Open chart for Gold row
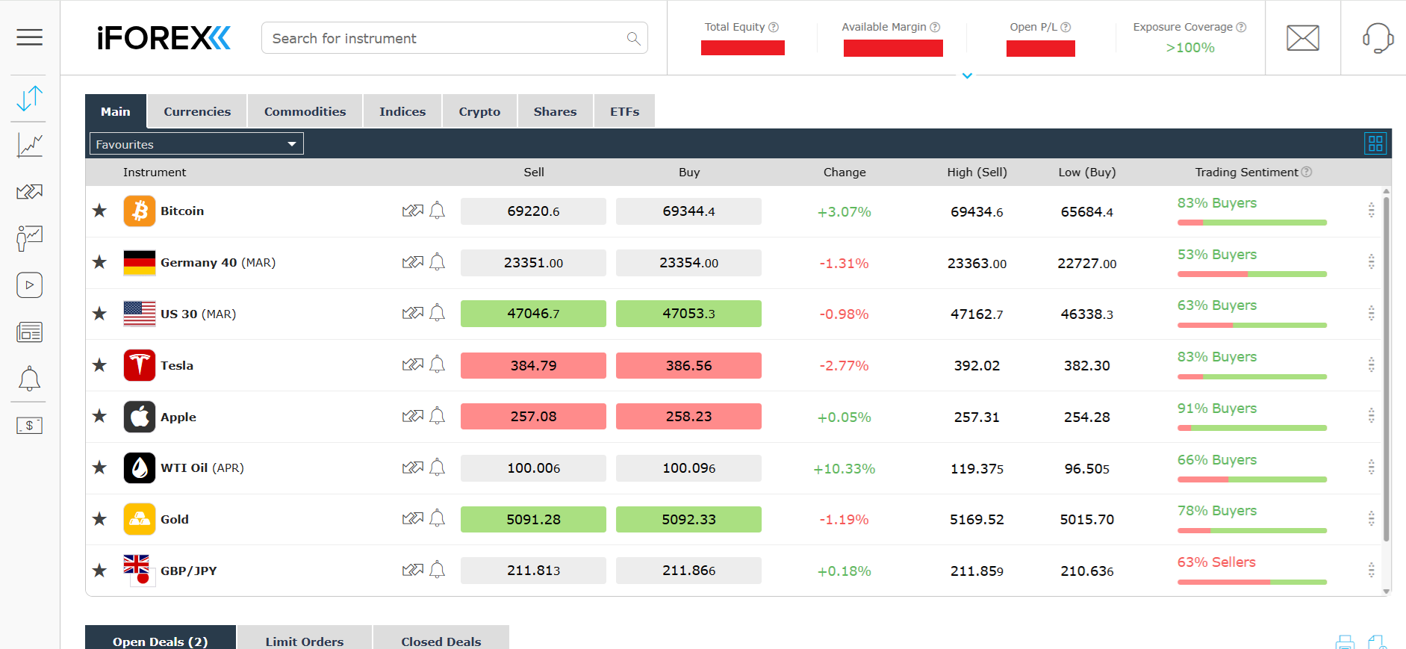 [x=413, y=518]
